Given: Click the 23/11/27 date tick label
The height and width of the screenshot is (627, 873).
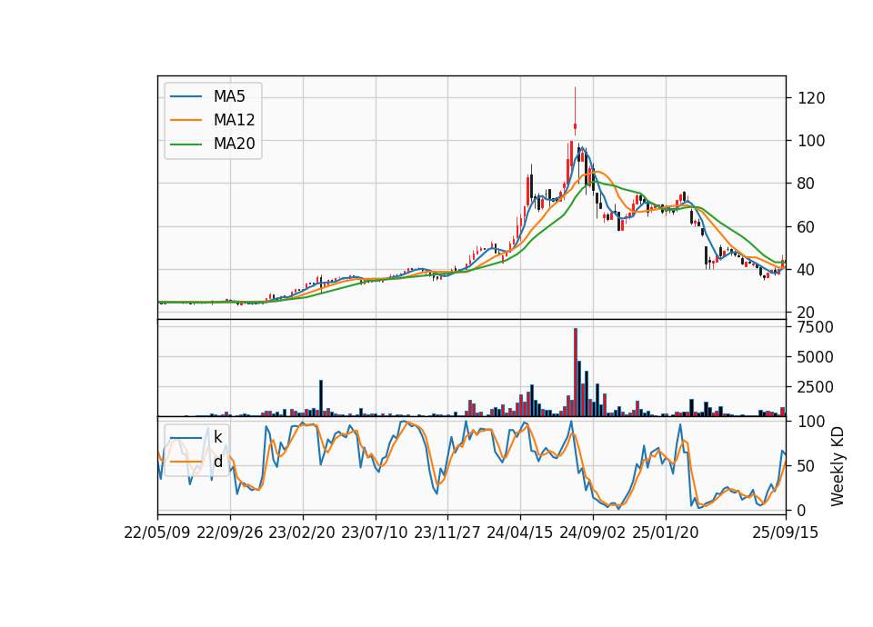Looking at the screenshot, I should tap(447, 533).
